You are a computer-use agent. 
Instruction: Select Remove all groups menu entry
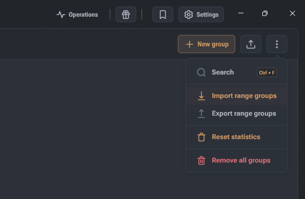coord(236,160)
